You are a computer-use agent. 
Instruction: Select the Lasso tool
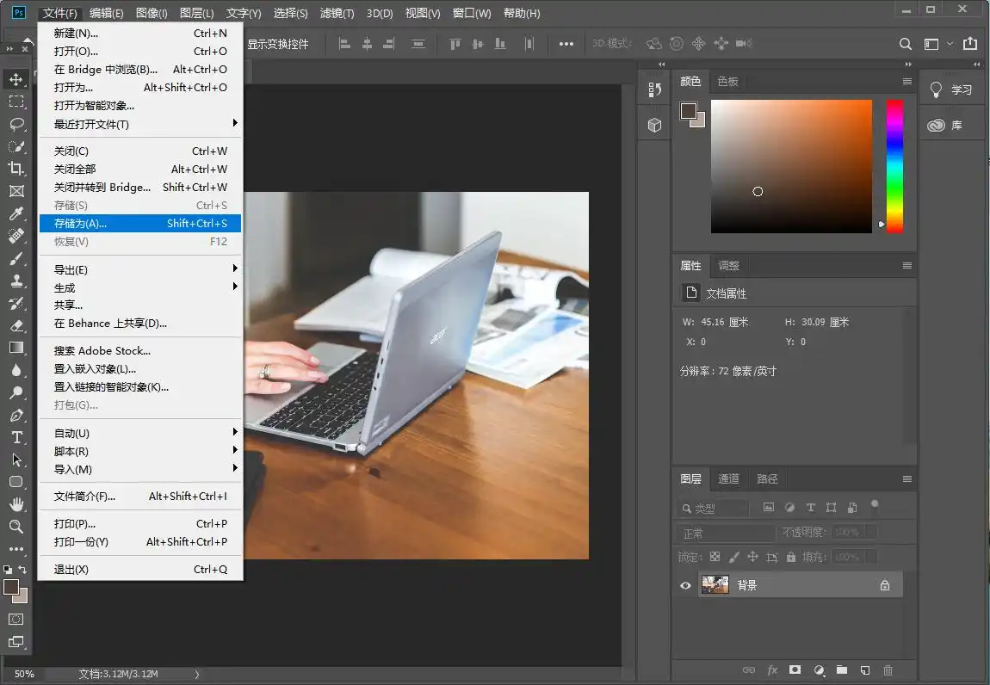(16, 124)
